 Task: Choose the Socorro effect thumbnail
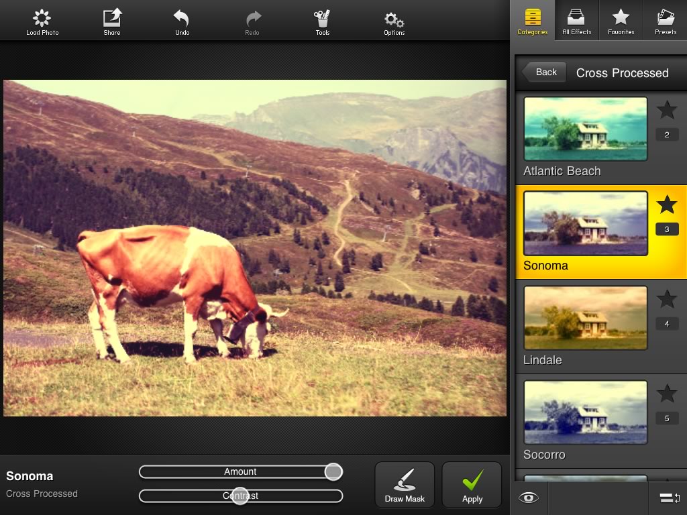click(x=585, y=412)
